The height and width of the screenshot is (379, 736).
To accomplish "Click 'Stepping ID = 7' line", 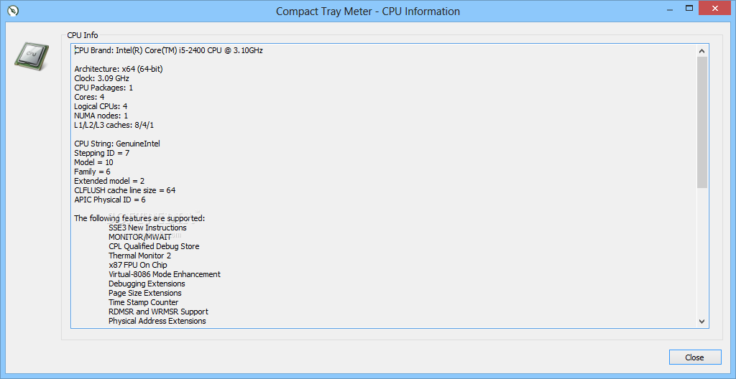I will (x=102, y=153).
